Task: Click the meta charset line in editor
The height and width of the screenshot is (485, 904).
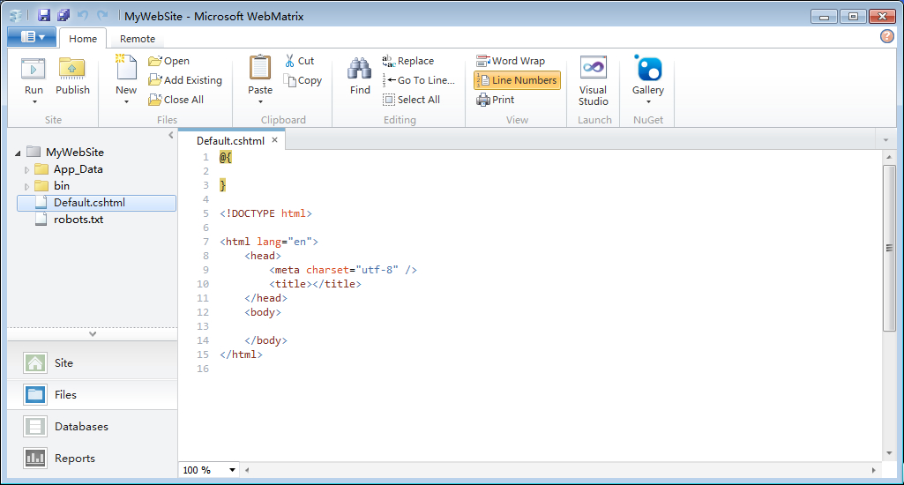Action: 342,270
